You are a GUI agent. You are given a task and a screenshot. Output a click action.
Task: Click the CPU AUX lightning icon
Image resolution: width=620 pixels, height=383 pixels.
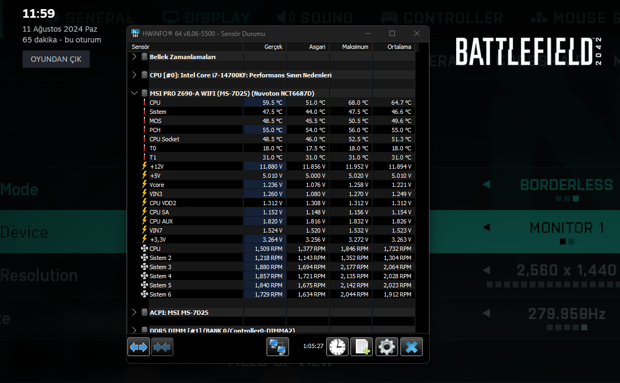(145, 221)
